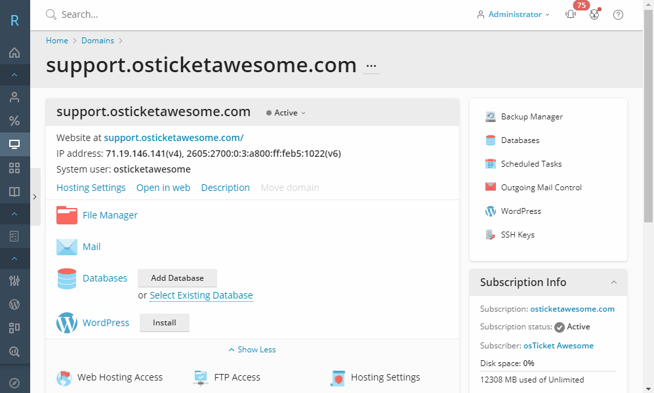
Task: Open WordPress in right side panel
Action: click(521, 211)
